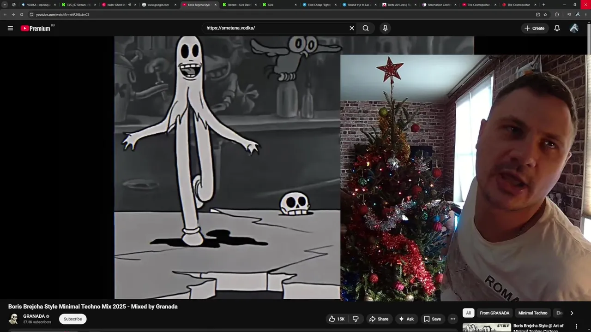Screen dimensions: 591x332
Task: Click the video player area
Action: (x=294, y=168)
